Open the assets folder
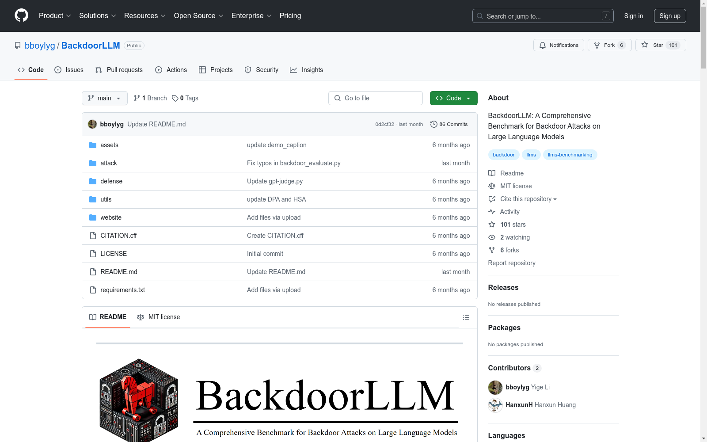Screen dimensions: 707x442 pos(109,145)
